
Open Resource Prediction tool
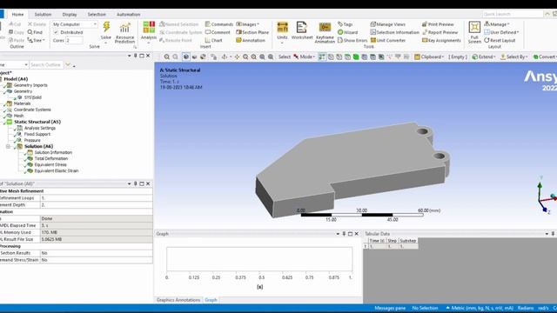tap(124, 33)
